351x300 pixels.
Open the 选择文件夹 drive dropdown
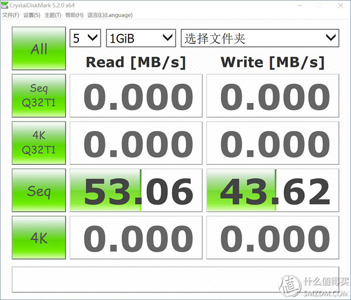click(260, 38)
